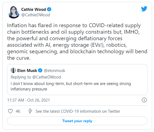Click the Twitter bird logo icon
This screenshot has height=132, width=154.
click(x=144, y=9)
